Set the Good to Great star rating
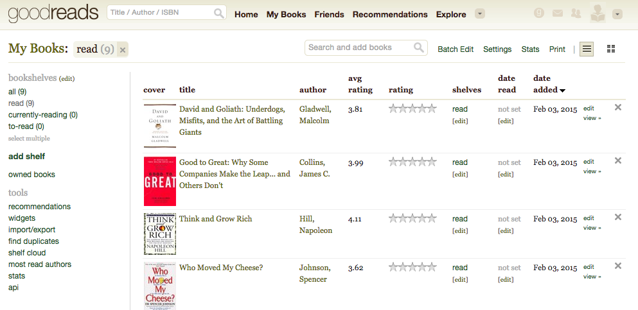 (412, 162)
